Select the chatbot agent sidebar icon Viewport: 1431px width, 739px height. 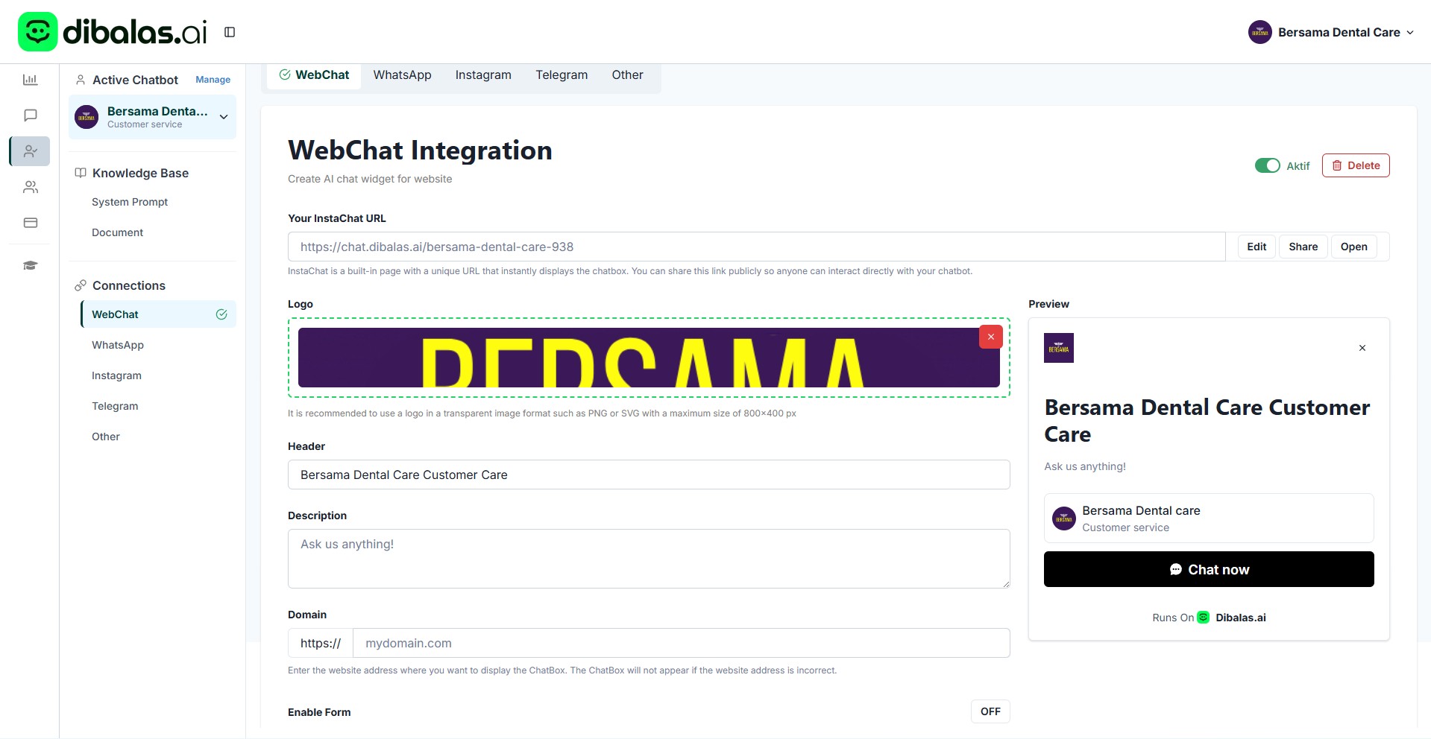pos(30,151)
